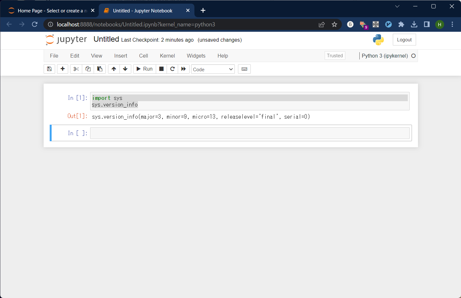The image size is (461, 298).
Task: Run the selected cell
Action: 144,69
